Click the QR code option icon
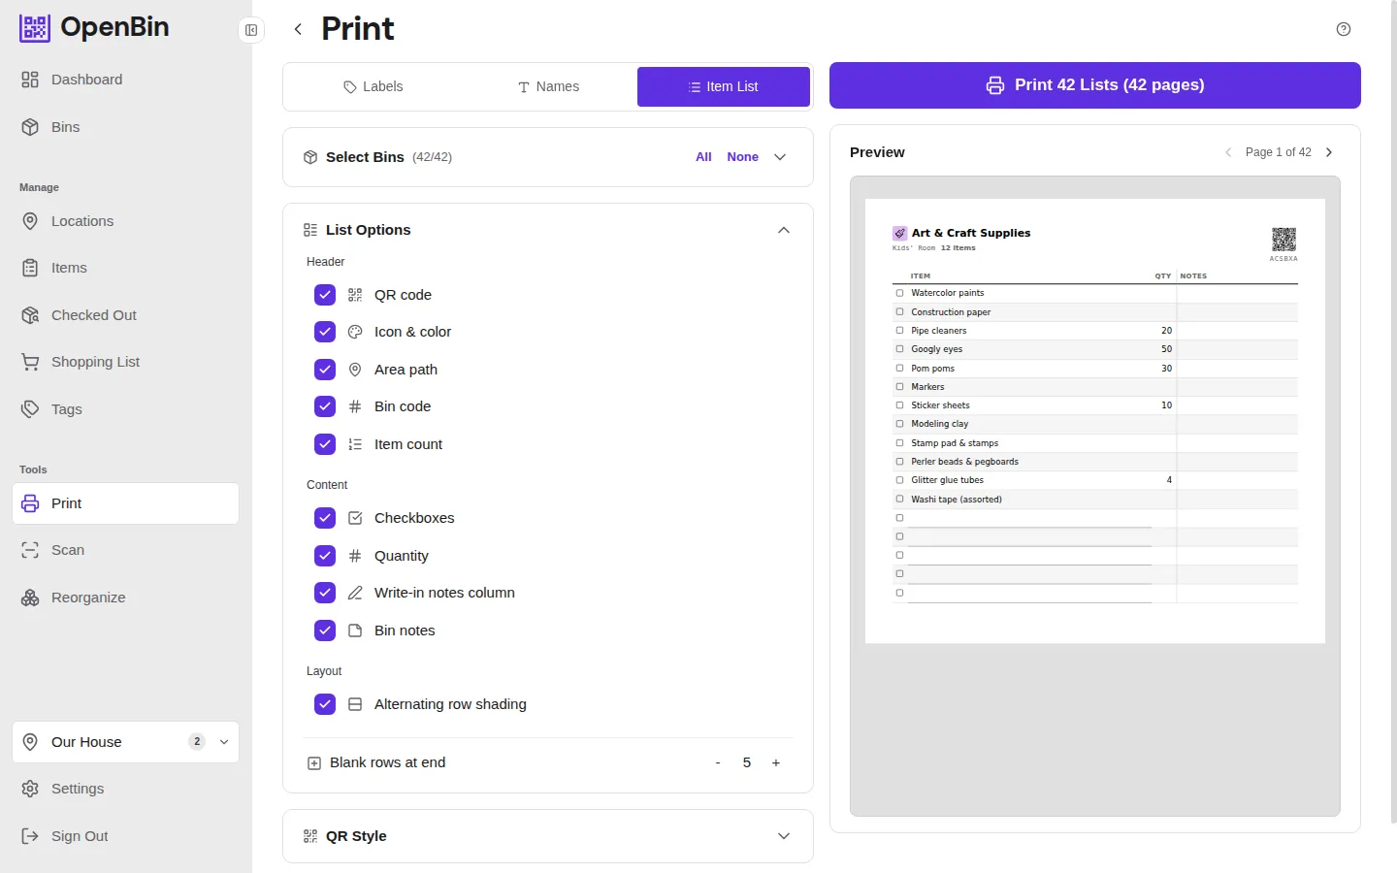The height and width of the screenshot is (873, 1397). click(x=355, y=295)
